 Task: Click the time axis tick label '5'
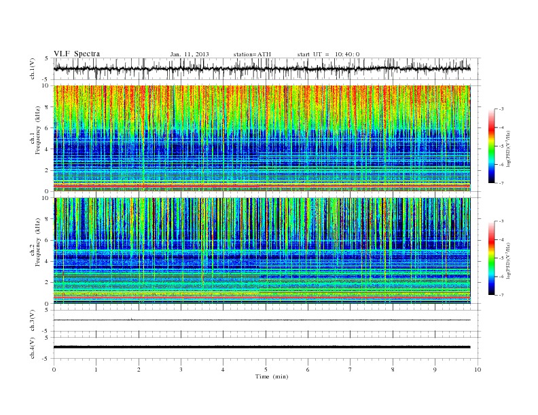[266, 370]
